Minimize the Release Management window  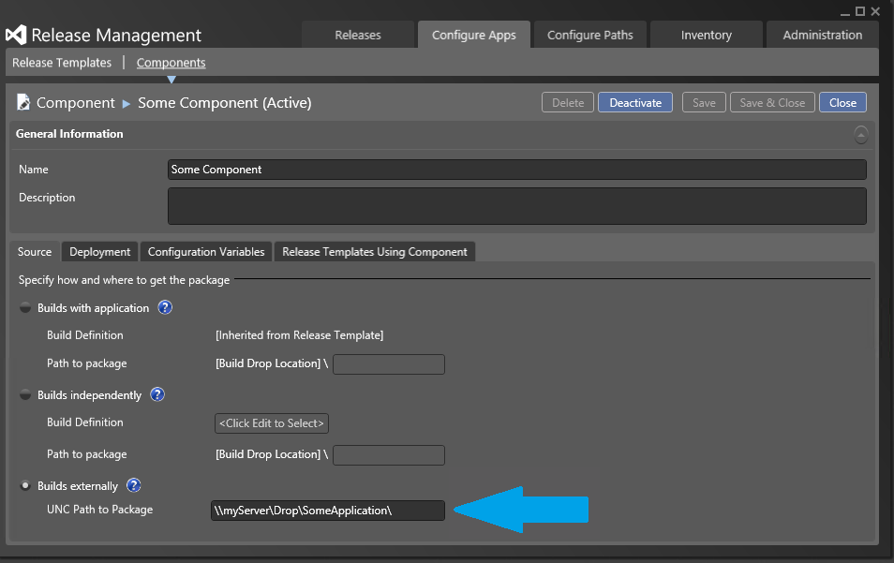pos(845,12)
